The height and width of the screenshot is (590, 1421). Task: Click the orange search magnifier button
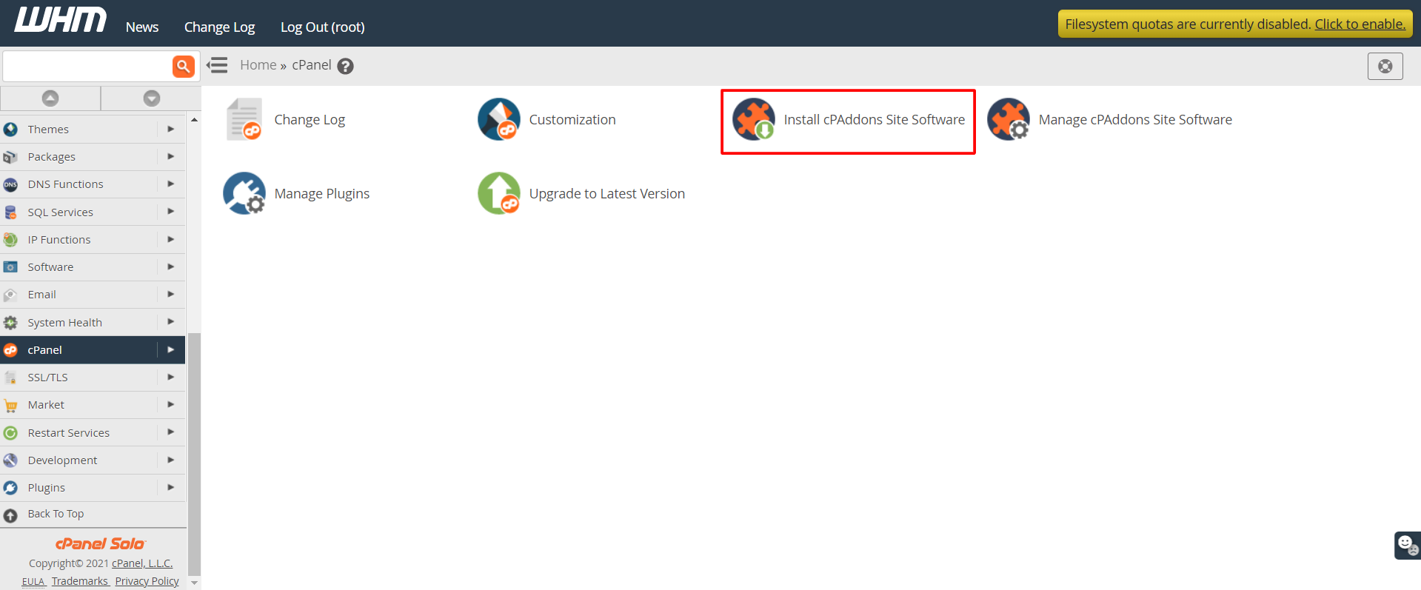[184, 66]
